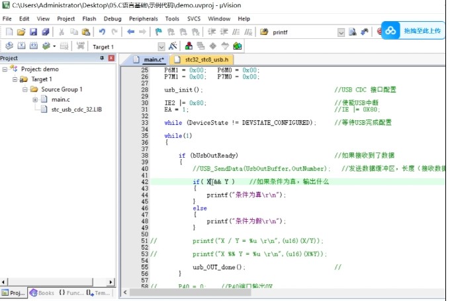Switch to Project bottom tab
Screen dimensions: 450x301
pos(13,293)
